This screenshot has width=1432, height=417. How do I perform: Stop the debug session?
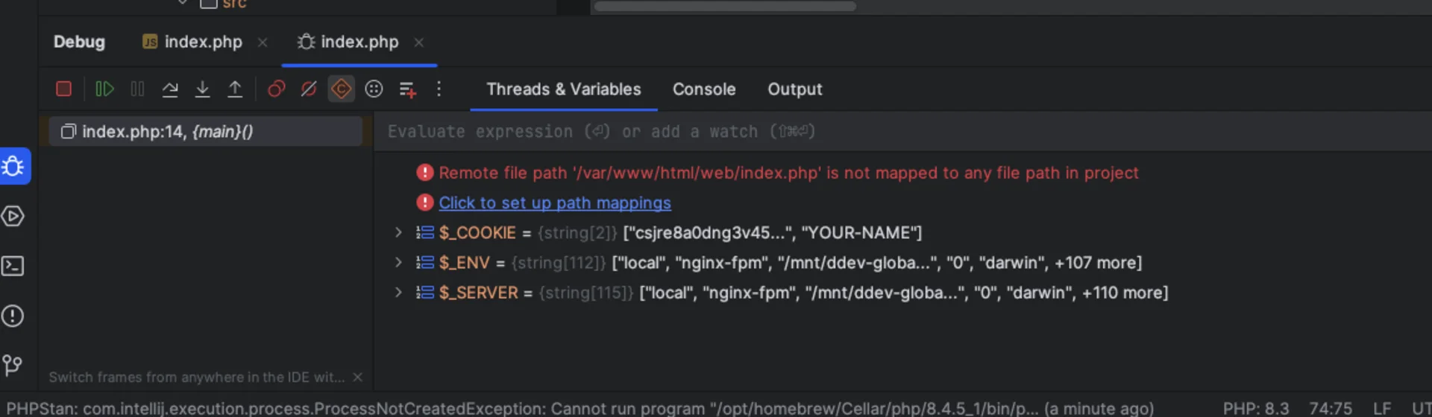(x=64, y=89)
